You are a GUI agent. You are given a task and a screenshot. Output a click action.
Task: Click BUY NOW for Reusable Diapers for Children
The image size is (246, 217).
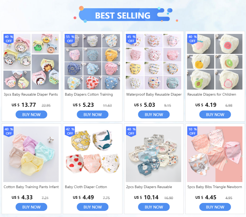[x=215, y=114]
